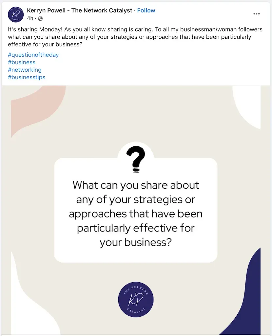Open Kerryn Powell's profile name link
272x336 pixels.
(x=79, y=10)
